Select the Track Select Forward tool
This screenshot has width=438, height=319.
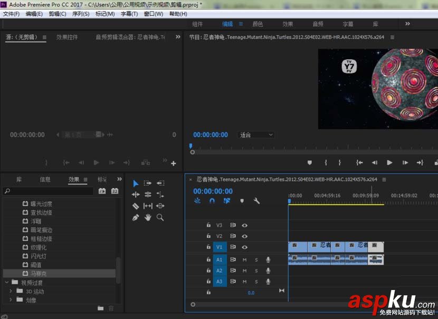point(147,183)
